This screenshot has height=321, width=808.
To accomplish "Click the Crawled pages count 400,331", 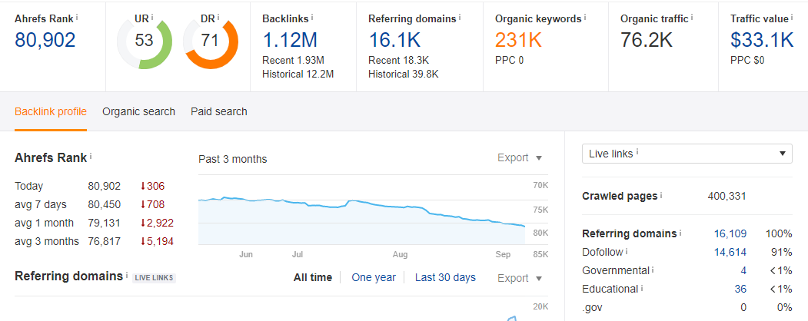I will pos(727,196).
